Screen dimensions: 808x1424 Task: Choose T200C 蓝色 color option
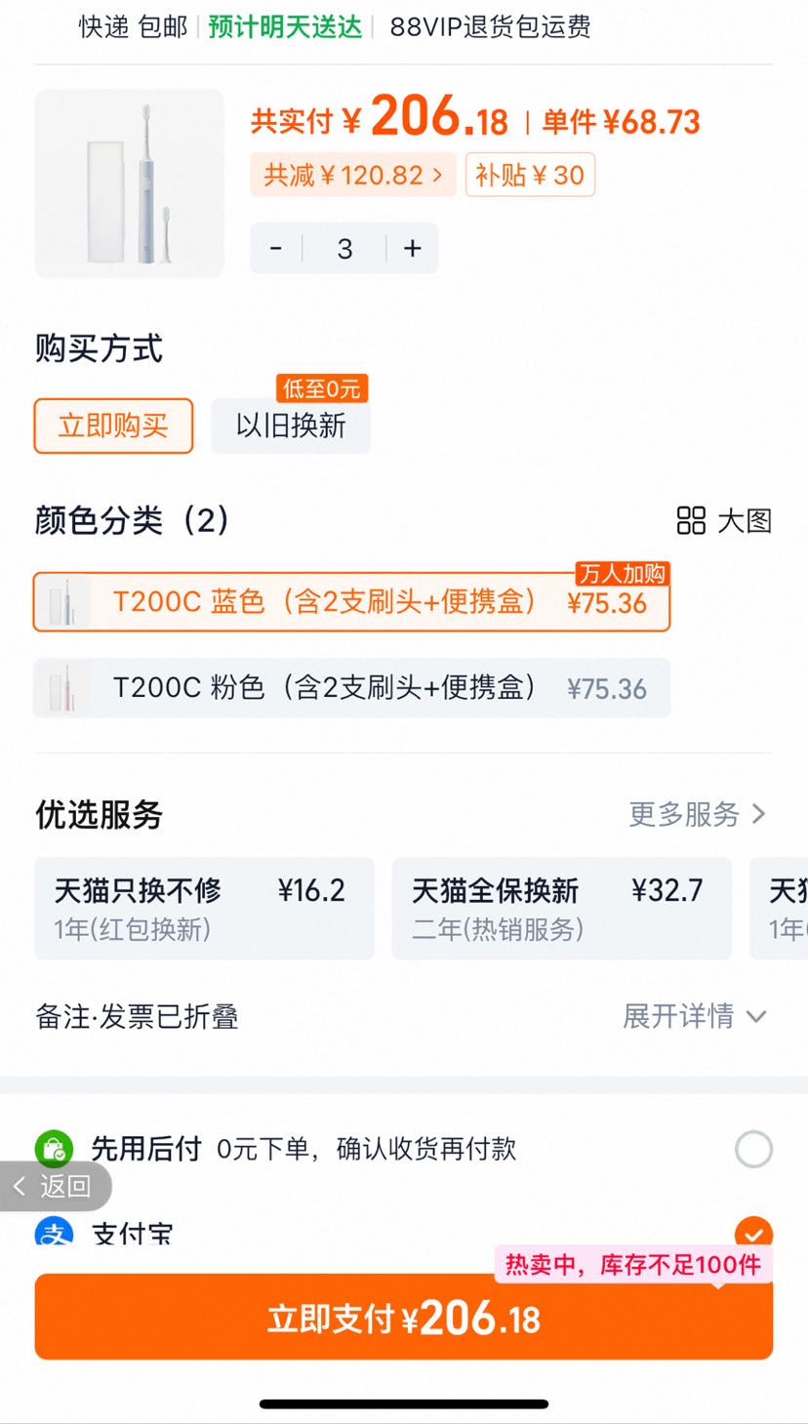click(x=352, y=602)
